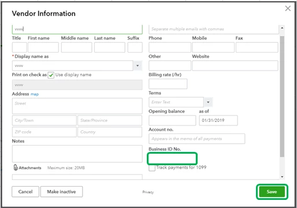Enable Track payments for 1099
Viewport: 297px width, 208px height.
pos(152,168)
